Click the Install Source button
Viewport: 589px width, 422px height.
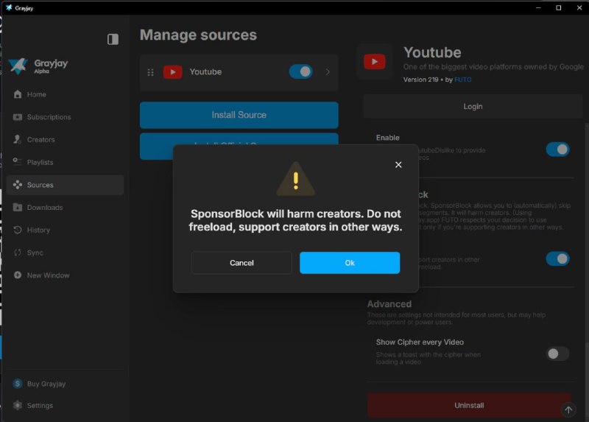pyautogui.click(x=239, y=115)
